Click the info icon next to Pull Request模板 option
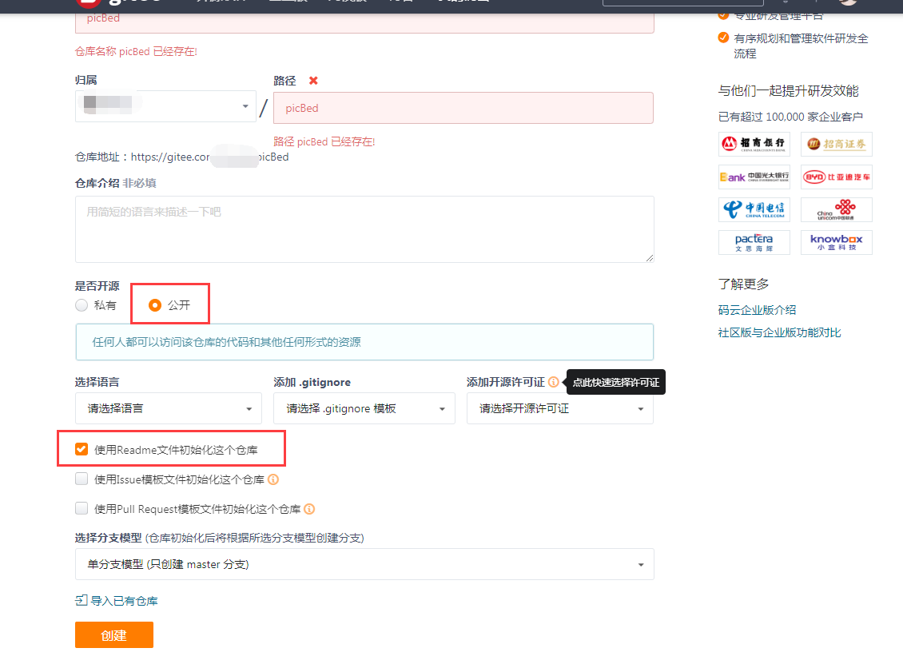The height and width of the screenshot is (656, 903). [x=309, y=509]
